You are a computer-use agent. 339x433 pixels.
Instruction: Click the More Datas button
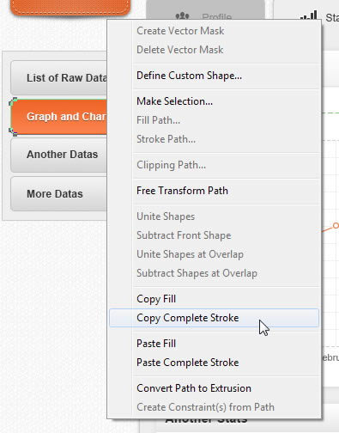coord(58,194)
